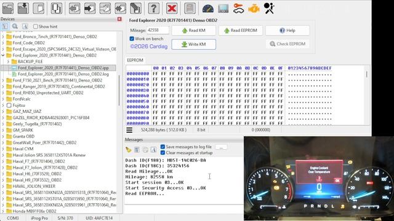
Task: Select Ford_Explorer_2020 Denso_OBD2.log file
Action: coord(63,74)
